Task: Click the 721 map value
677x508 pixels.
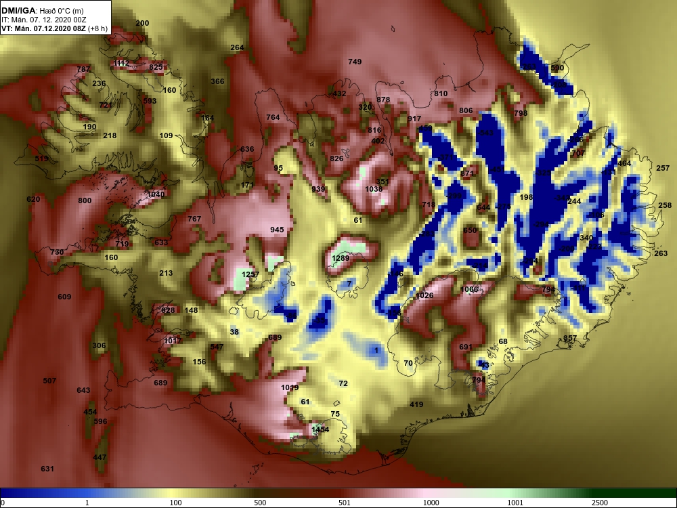Action: 106,105
